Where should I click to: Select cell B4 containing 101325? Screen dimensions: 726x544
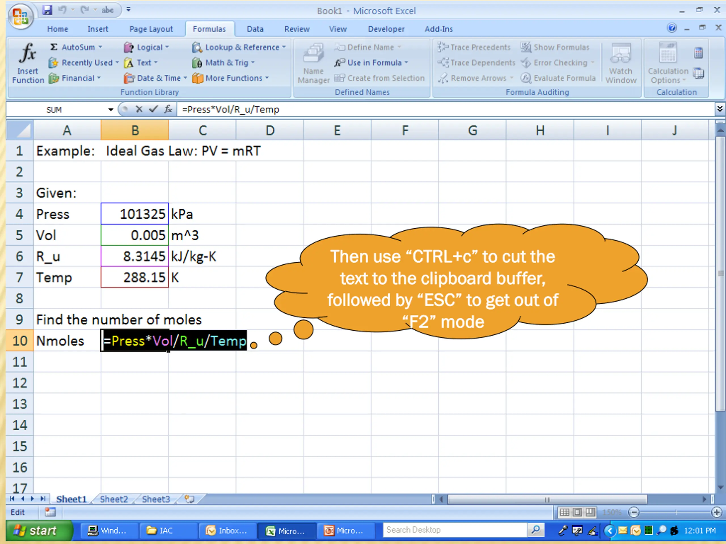coord(135,214)
